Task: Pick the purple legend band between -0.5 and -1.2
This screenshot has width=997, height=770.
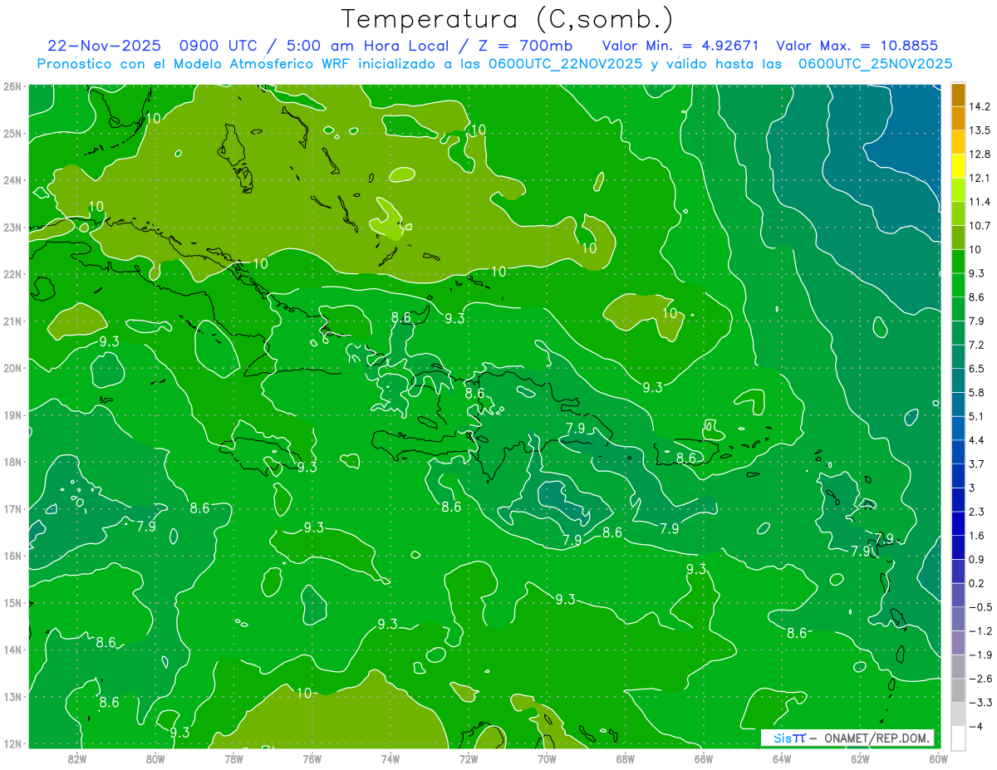Action: [x=958, y=619]
